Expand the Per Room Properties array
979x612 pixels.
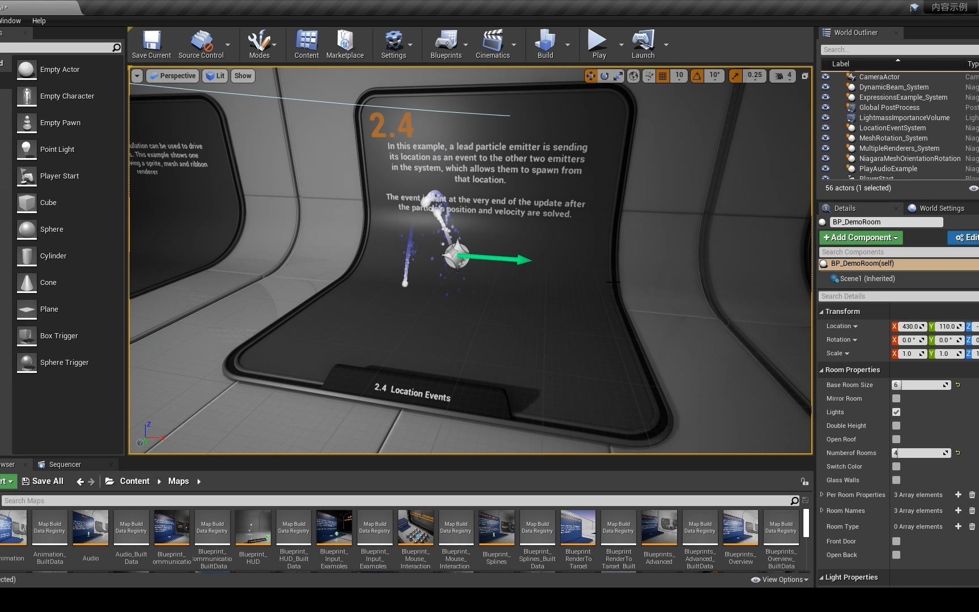821,495
